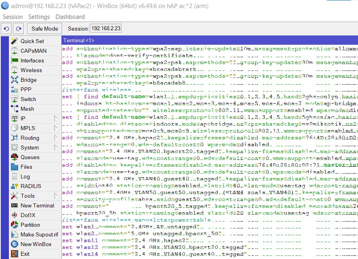Select the Routing icon
The height and width of the screenshot is (259, 358).
point(15,138)
